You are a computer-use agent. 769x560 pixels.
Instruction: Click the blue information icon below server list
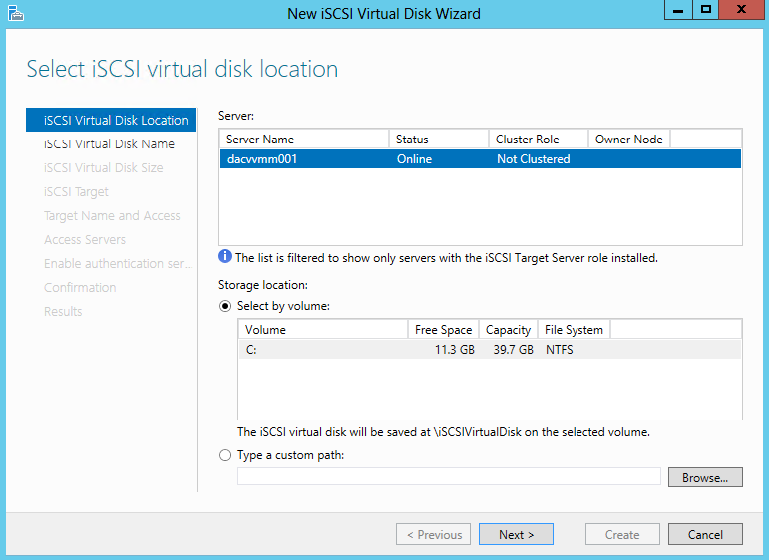coord(225,256)
